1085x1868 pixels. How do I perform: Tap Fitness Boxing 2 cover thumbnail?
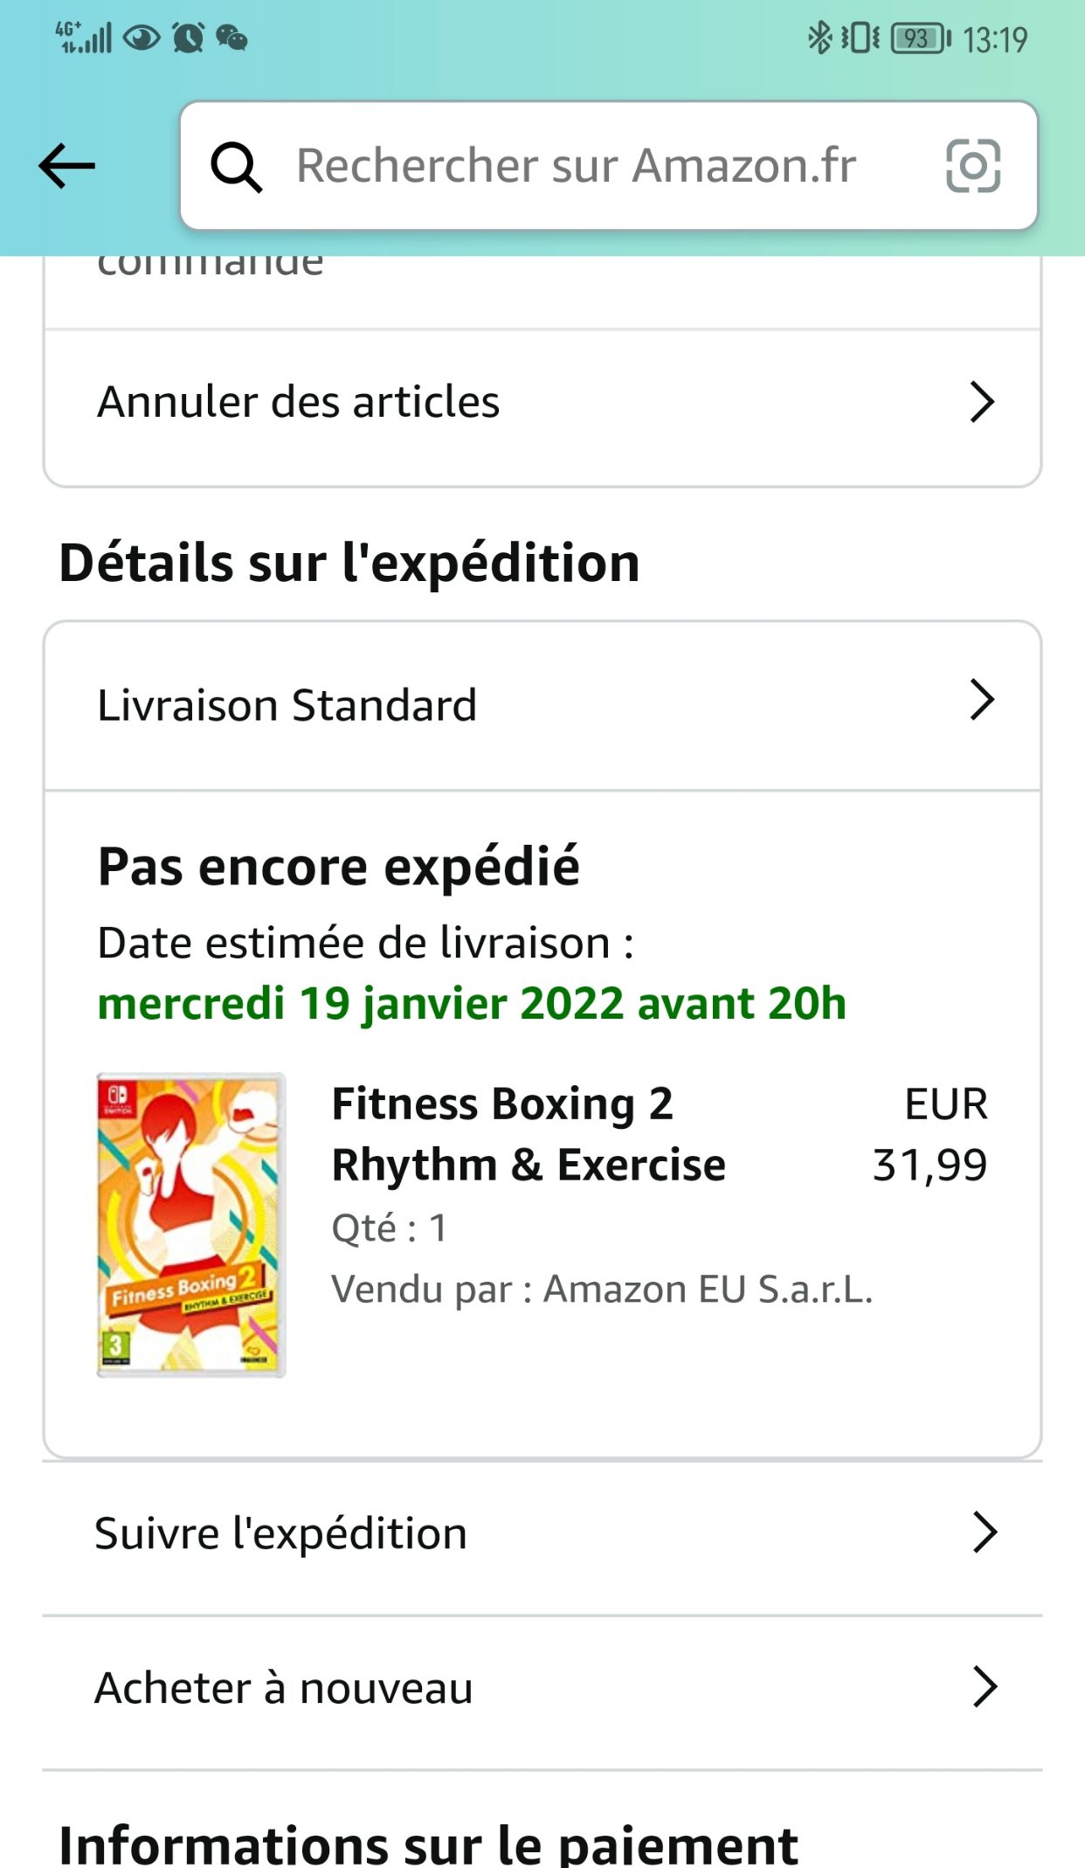pyautogui.click(x=190, y=1225)
